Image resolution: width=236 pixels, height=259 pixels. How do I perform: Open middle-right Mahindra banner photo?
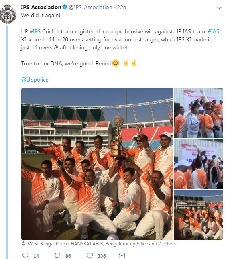point(198,164)
